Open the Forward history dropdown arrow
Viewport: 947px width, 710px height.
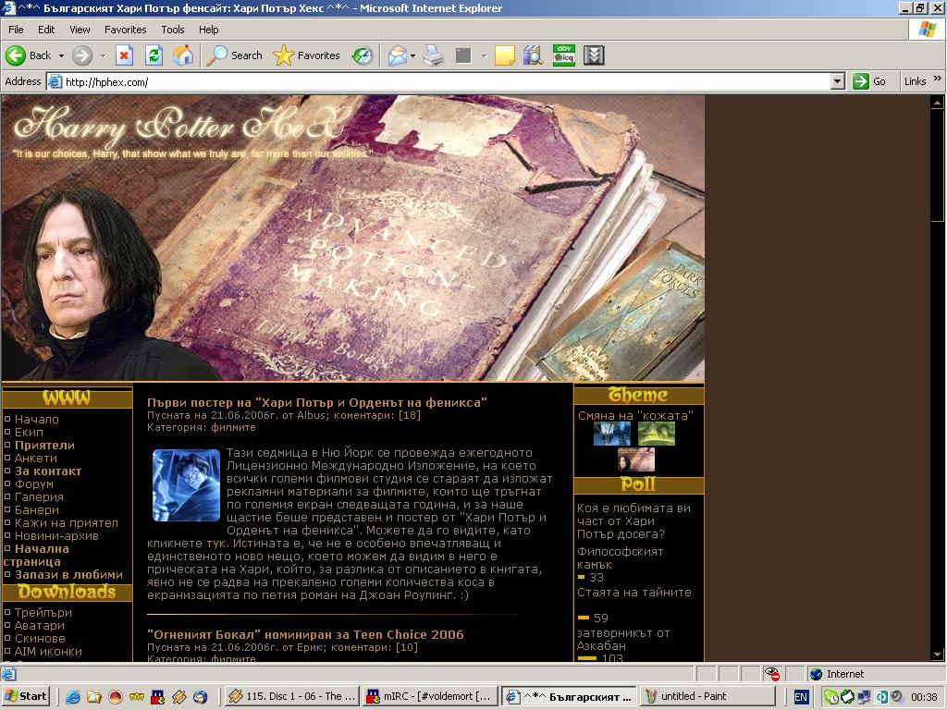[x=103, y=55]
